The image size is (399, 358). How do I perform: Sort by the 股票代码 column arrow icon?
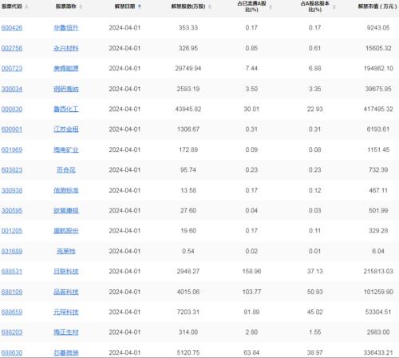[26, 6]
